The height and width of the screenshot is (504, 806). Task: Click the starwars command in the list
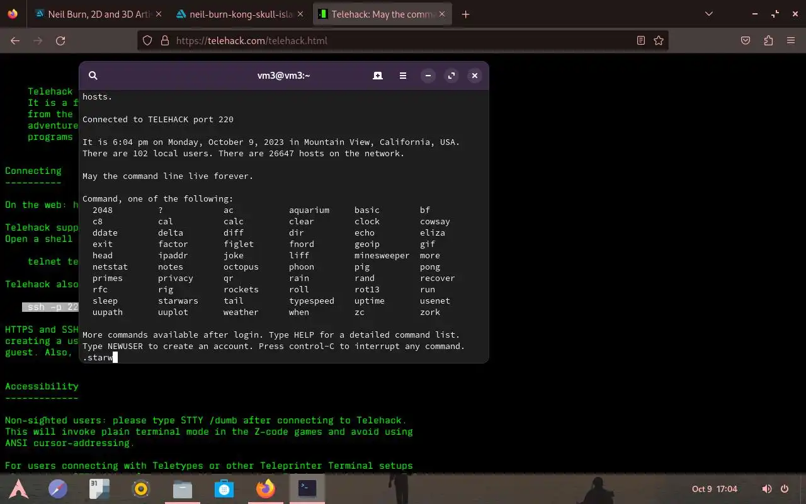coord(178,301)
